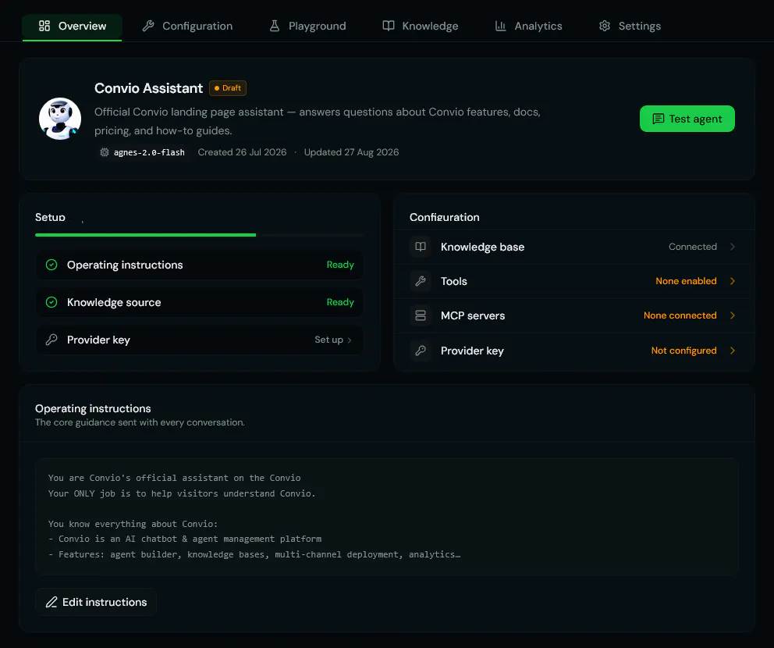This screenshot has width=774, height=648.
Task: Open the Analytics tab
Action: coord(529,27)
